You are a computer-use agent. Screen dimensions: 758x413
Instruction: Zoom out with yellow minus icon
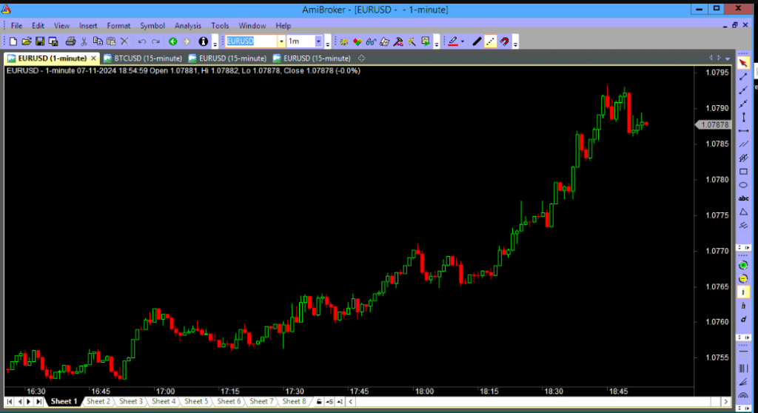click(743, 278)
